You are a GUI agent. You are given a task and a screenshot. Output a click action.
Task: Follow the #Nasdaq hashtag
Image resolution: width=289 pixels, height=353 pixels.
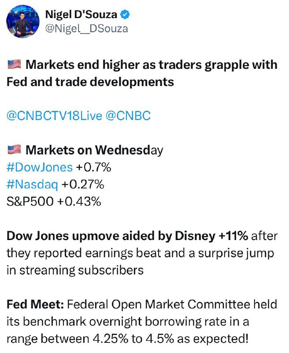click(32, 184)
